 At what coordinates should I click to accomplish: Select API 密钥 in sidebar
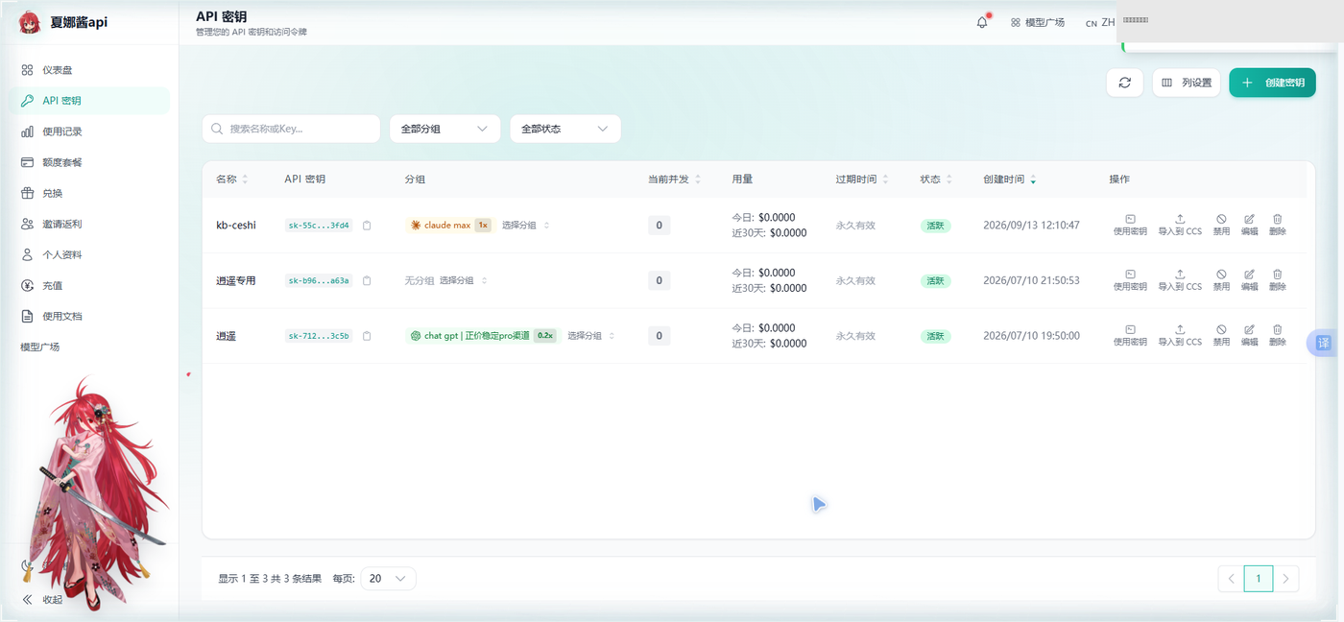tap(90, 101)
